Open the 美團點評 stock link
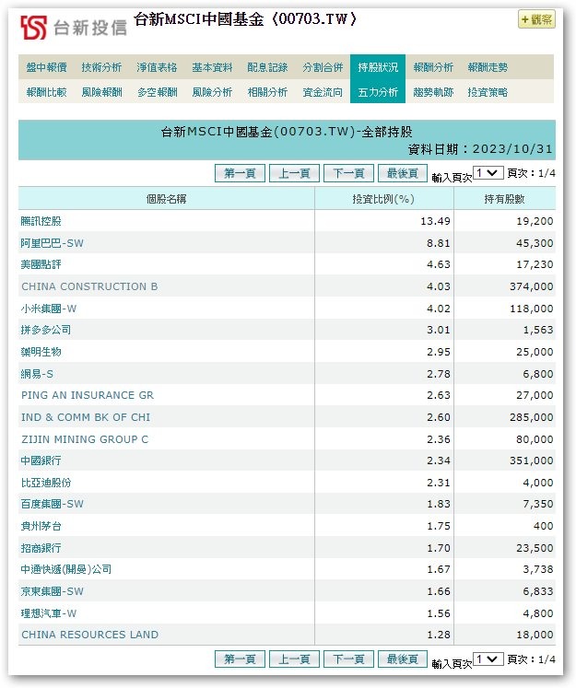The width and height of the screenshot is (576, 688). click(x=41, y=264)
